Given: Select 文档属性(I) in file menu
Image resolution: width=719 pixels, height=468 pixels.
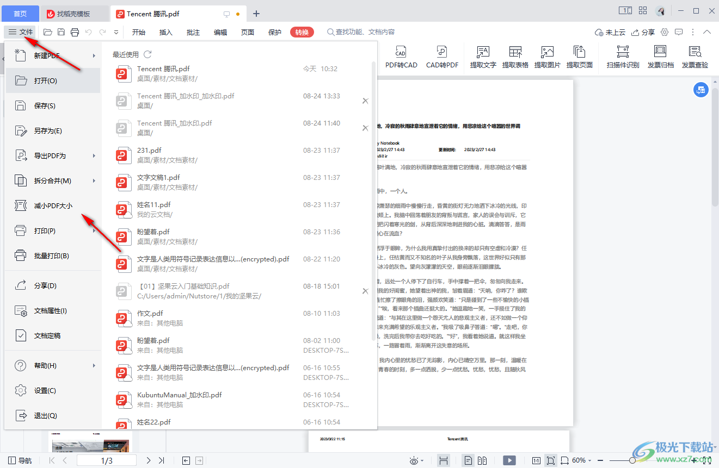Looking at the screenshot, I should [x=53, y=310].
